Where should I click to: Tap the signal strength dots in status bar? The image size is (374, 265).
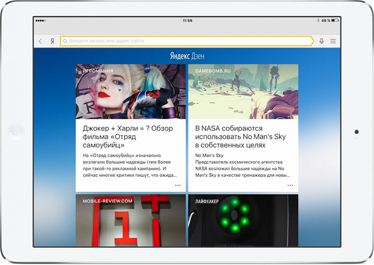click(x=41, y=21)
